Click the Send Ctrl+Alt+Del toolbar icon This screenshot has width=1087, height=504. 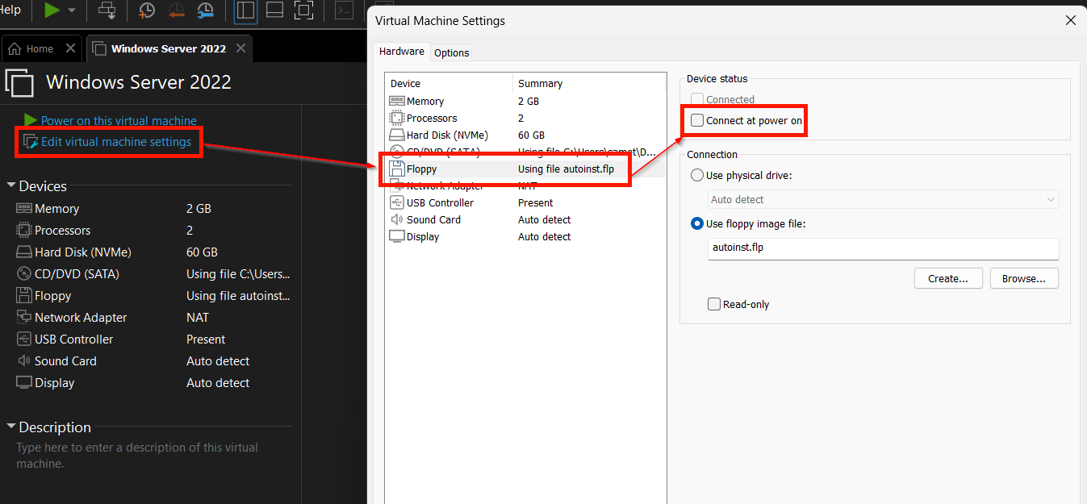[x=107, y=10]
